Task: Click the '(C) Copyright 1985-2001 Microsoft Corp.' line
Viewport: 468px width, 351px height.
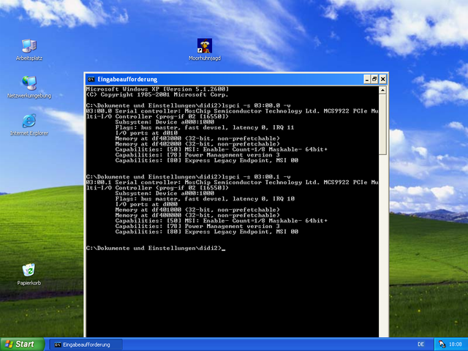Action: 157,94
